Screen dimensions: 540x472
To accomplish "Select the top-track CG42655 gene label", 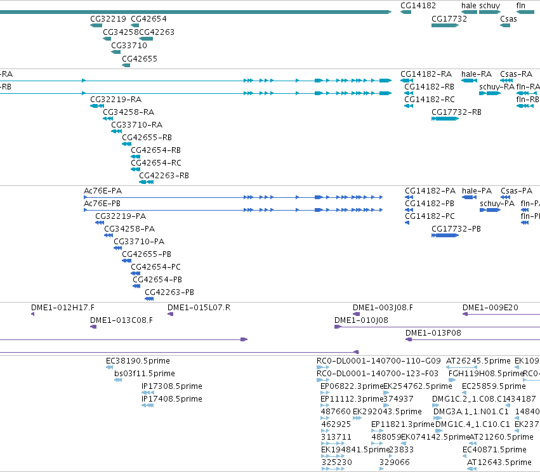I will click(x=140, y=59).
